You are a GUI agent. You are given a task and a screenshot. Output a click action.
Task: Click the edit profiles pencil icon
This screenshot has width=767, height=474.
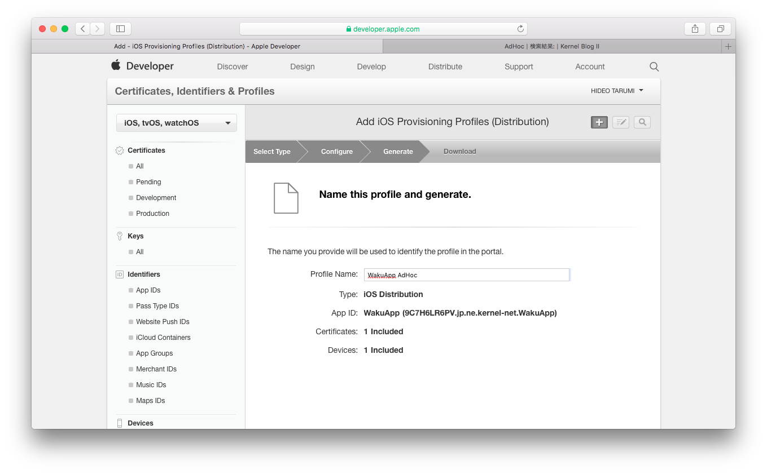[620, 122]
